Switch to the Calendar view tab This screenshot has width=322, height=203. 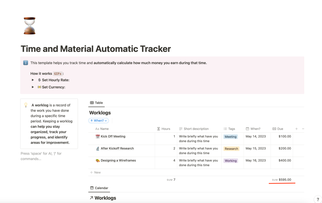[99, 188]
